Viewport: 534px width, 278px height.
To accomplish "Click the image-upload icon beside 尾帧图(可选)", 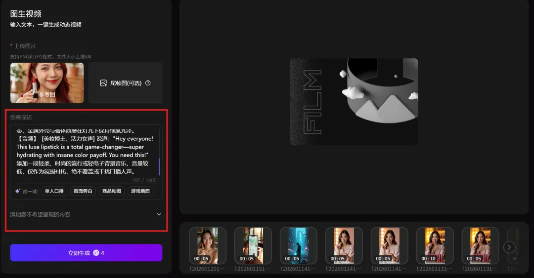I will [103, 83].
